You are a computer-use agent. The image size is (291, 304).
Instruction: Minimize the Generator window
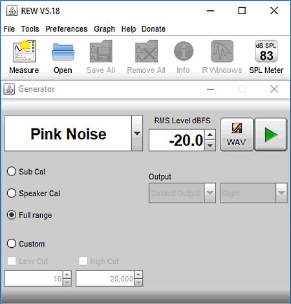(x=210, y=89)
